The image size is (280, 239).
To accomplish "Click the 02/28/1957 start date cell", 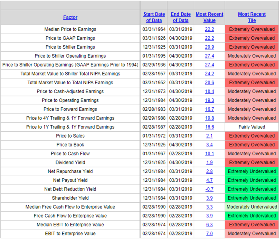I will (x=154, y=74).
